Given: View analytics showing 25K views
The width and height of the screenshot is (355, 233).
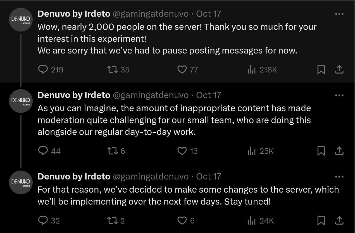Looking at the screenshot, I should point(252,151).
